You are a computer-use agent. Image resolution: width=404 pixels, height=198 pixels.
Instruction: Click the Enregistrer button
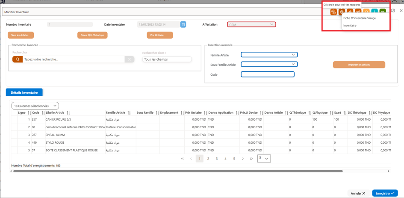385,193
